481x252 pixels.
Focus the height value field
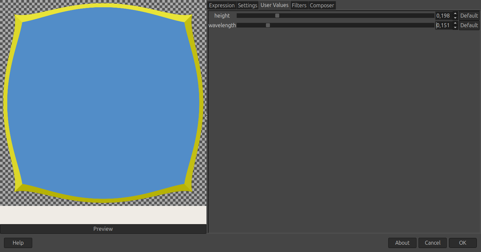point(444,16)
